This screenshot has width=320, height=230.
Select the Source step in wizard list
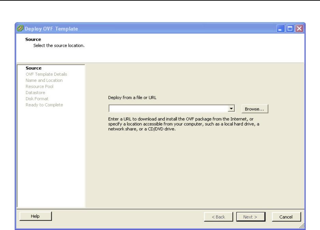click(x=33, y=68)
